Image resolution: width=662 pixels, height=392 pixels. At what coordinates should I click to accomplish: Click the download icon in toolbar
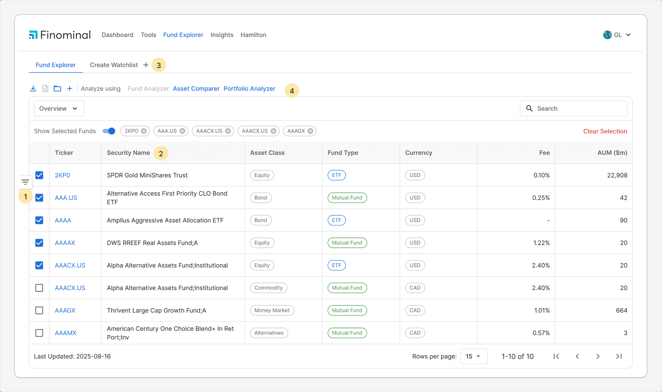tap(33, 89)
